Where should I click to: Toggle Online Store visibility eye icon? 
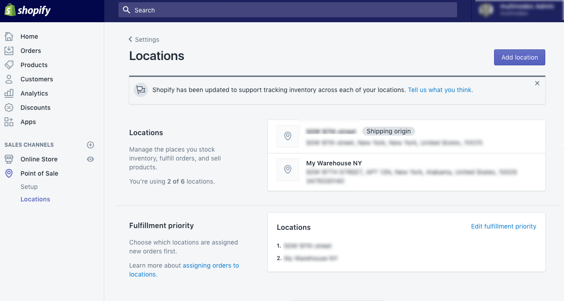click(x=90, y=159)
